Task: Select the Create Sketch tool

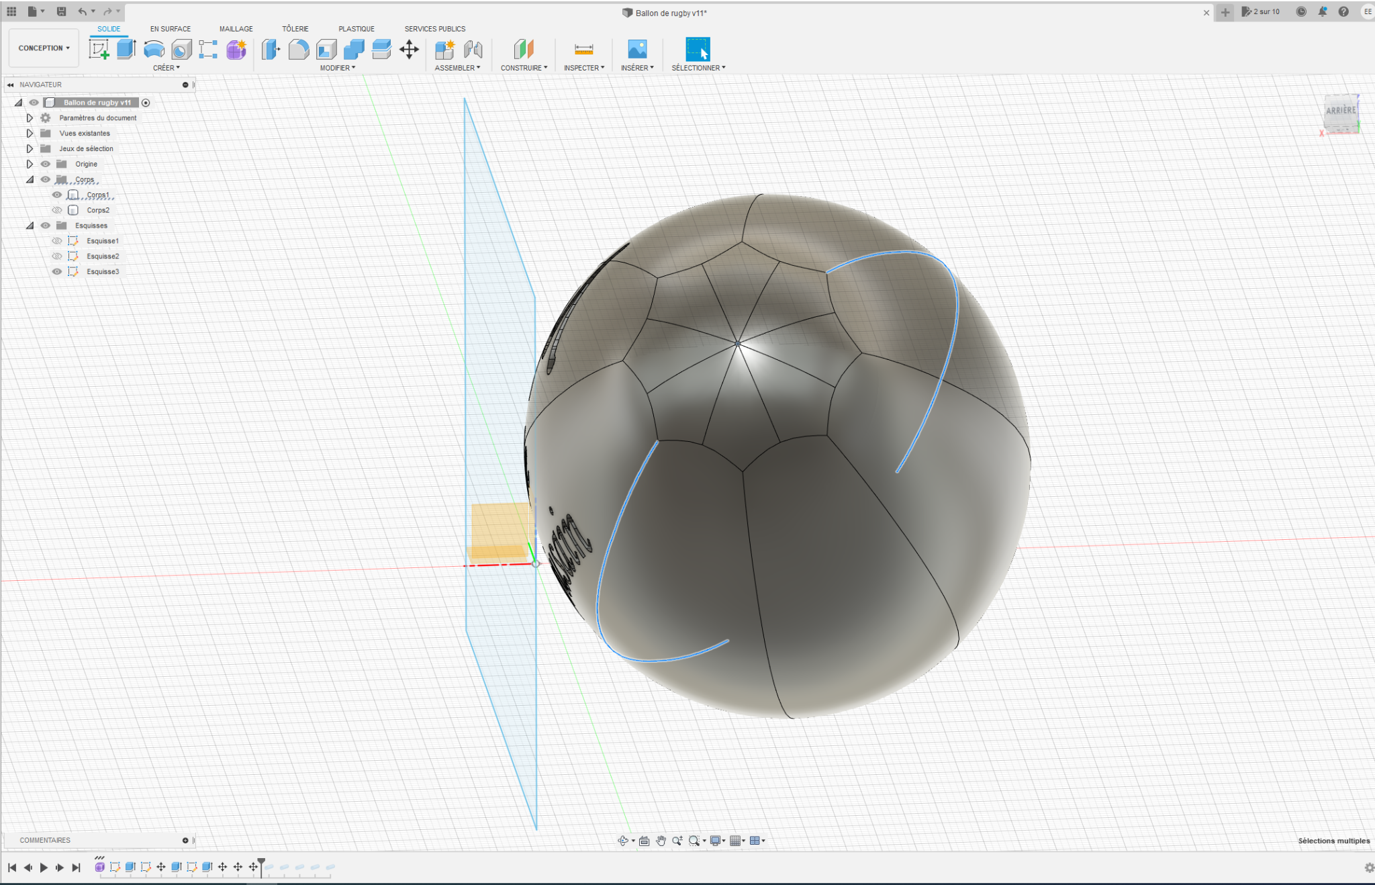Action: pyautogui.click(x=99, y=49)
